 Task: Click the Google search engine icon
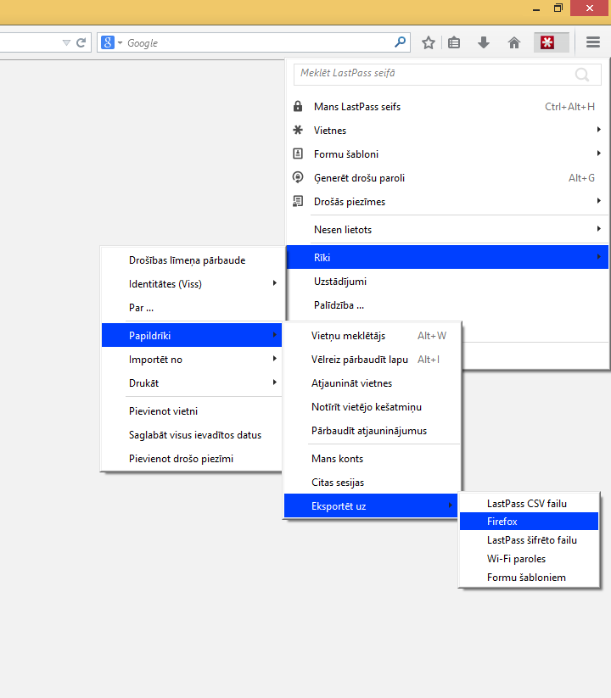click(x=108, y=42)
